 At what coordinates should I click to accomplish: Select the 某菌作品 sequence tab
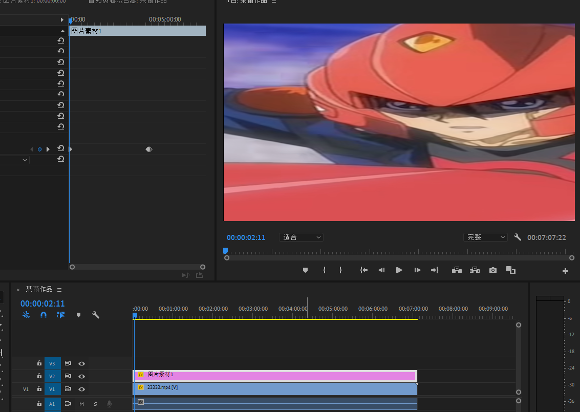(x=39, y=289)
